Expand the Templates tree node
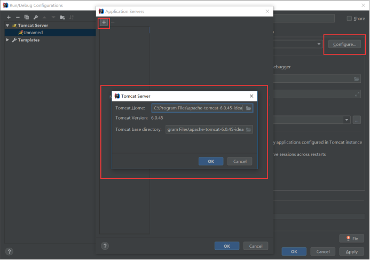This screenshot has width=370, height=260. 7,40
